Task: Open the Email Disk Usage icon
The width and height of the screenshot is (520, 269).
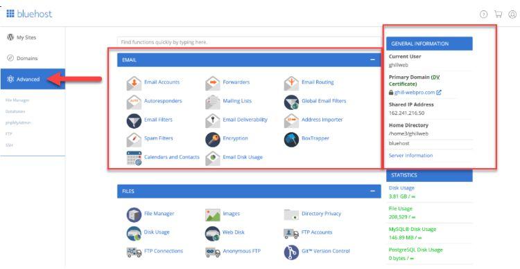Action: tap(213, 158)
